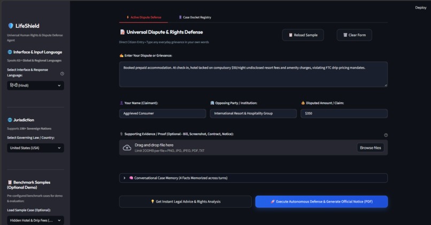Image resolution: width=431 pixels, height=225 pixels.
Task: Click the resize grip of the grievance text area
Action: (x=386, y=85)
